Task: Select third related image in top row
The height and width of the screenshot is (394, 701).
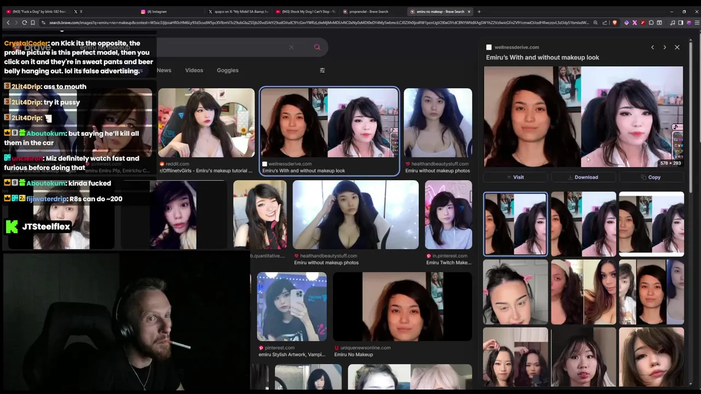Action: pos(651,224)
